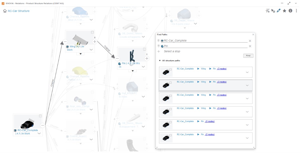
Task: Click the RC-Car_Complete start stop field
Action: [x=204, y=40]
